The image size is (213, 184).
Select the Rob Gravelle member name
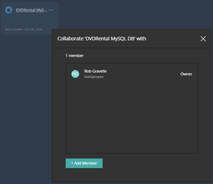point(95,71)
